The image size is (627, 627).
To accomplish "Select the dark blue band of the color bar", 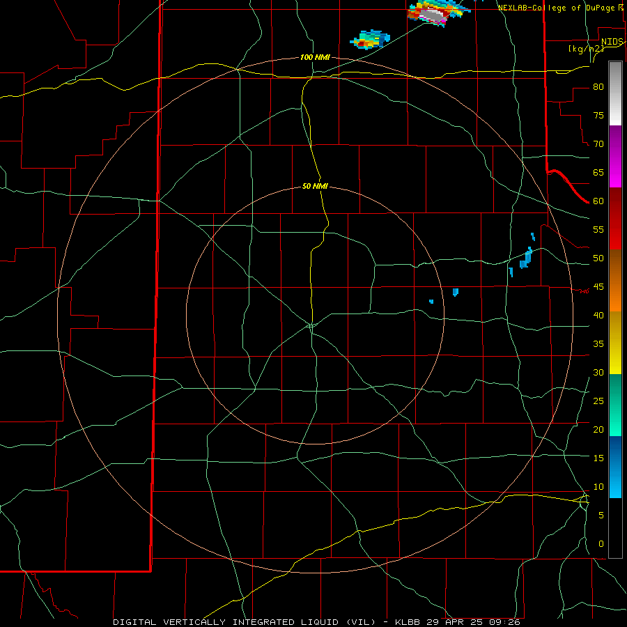I will 615,467.
